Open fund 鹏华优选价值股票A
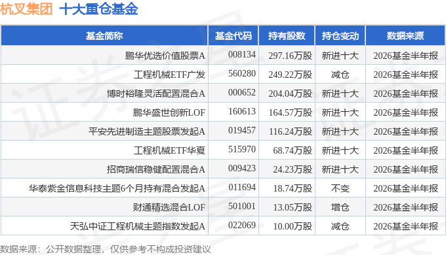Image resolution: width=446 pixels, height=255 pixels. (165, 56)
